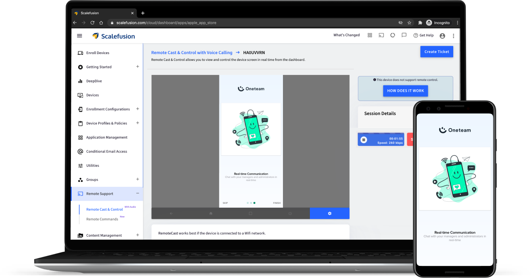The width and height of the screenshot is (531, 278).
Task: Select the Scalefusion browser tab
Action: 104,13
